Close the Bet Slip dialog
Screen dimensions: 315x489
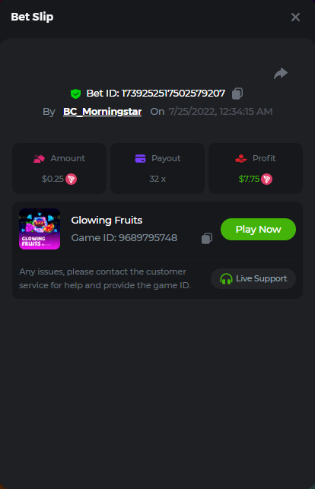pyautogui.click(x=295, y=17)
